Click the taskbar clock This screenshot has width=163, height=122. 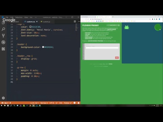157,105
